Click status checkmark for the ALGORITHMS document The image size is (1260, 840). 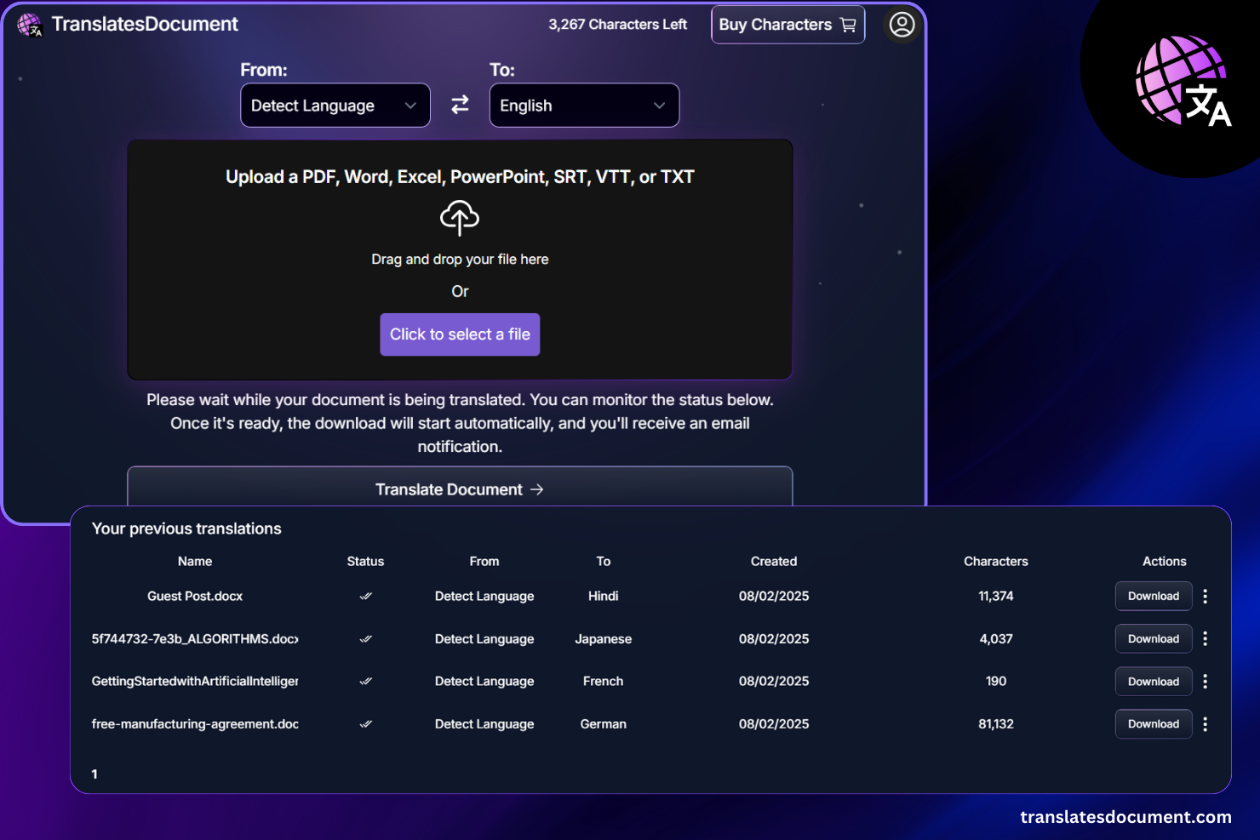pyautogui.click(x=365, y=639)
